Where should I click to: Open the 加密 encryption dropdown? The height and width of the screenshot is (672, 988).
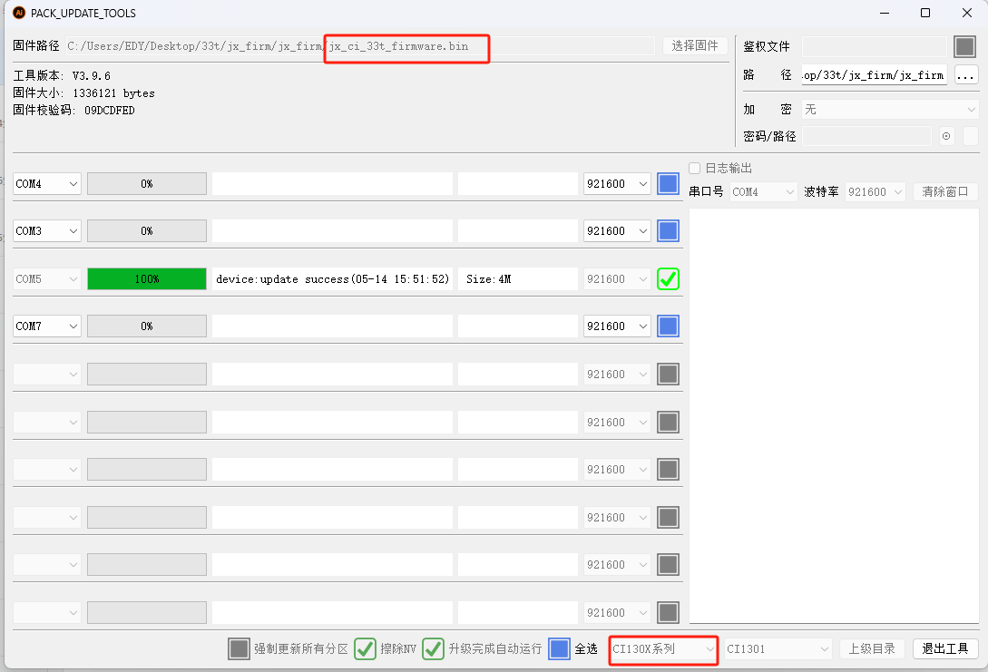pos(889,109)
